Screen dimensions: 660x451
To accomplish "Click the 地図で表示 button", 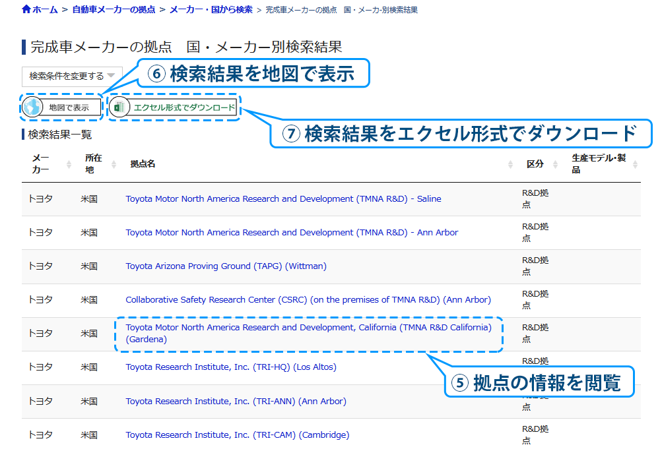I will click(x=61, y=107).
